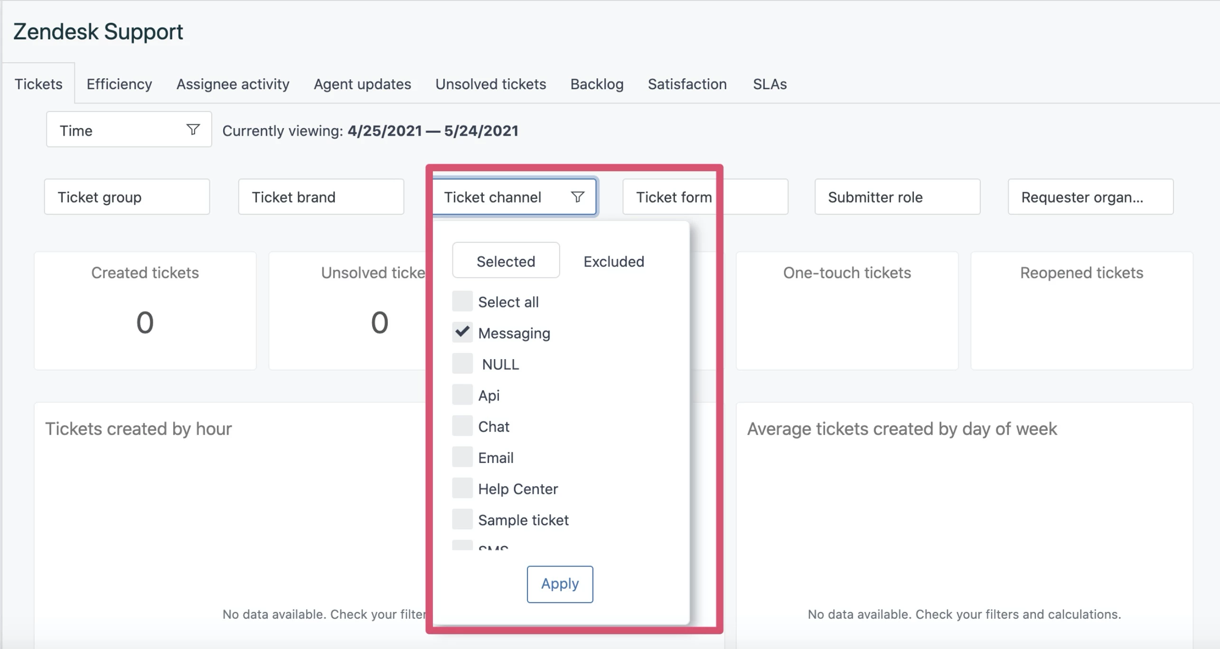Open the Ticket group filter dropdown
The width and height of the screenshot is (1220, 649).
(127, 197)
